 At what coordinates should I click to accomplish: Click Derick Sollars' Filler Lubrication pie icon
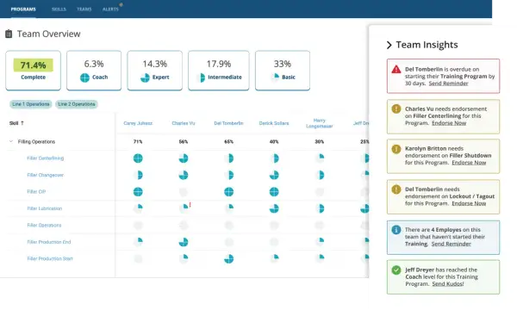pos(274,208)
